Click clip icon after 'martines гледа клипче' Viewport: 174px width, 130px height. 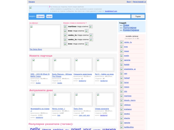pos(91,27)
